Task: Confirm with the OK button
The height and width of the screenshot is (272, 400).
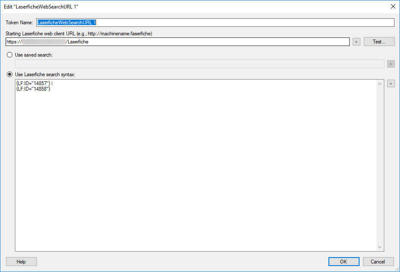Action: click(x=344, y=261)
